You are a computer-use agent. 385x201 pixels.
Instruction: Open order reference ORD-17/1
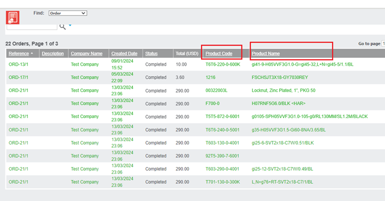click(18, 77)
